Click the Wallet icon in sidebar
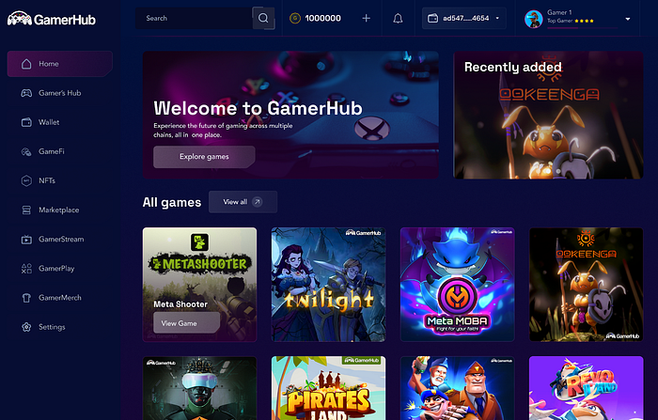658x420 pixels. click(x=26, y=122)
